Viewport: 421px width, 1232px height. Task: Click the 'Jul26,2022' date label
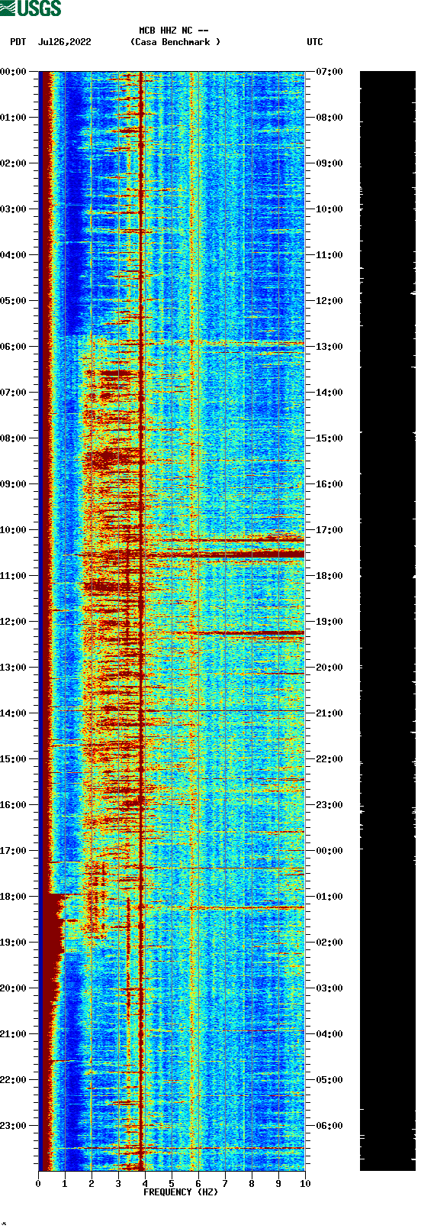pyautogui.click(x=64, y=42)
